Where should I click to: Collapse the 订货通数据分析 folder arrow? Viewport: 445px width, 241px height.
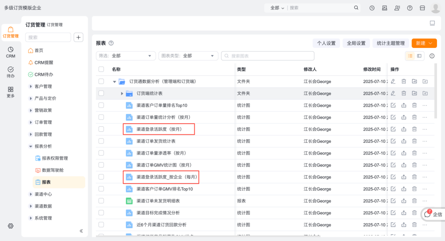[114, 82]
